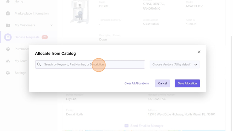Click the My Team people icon

[x=8, y=61]
